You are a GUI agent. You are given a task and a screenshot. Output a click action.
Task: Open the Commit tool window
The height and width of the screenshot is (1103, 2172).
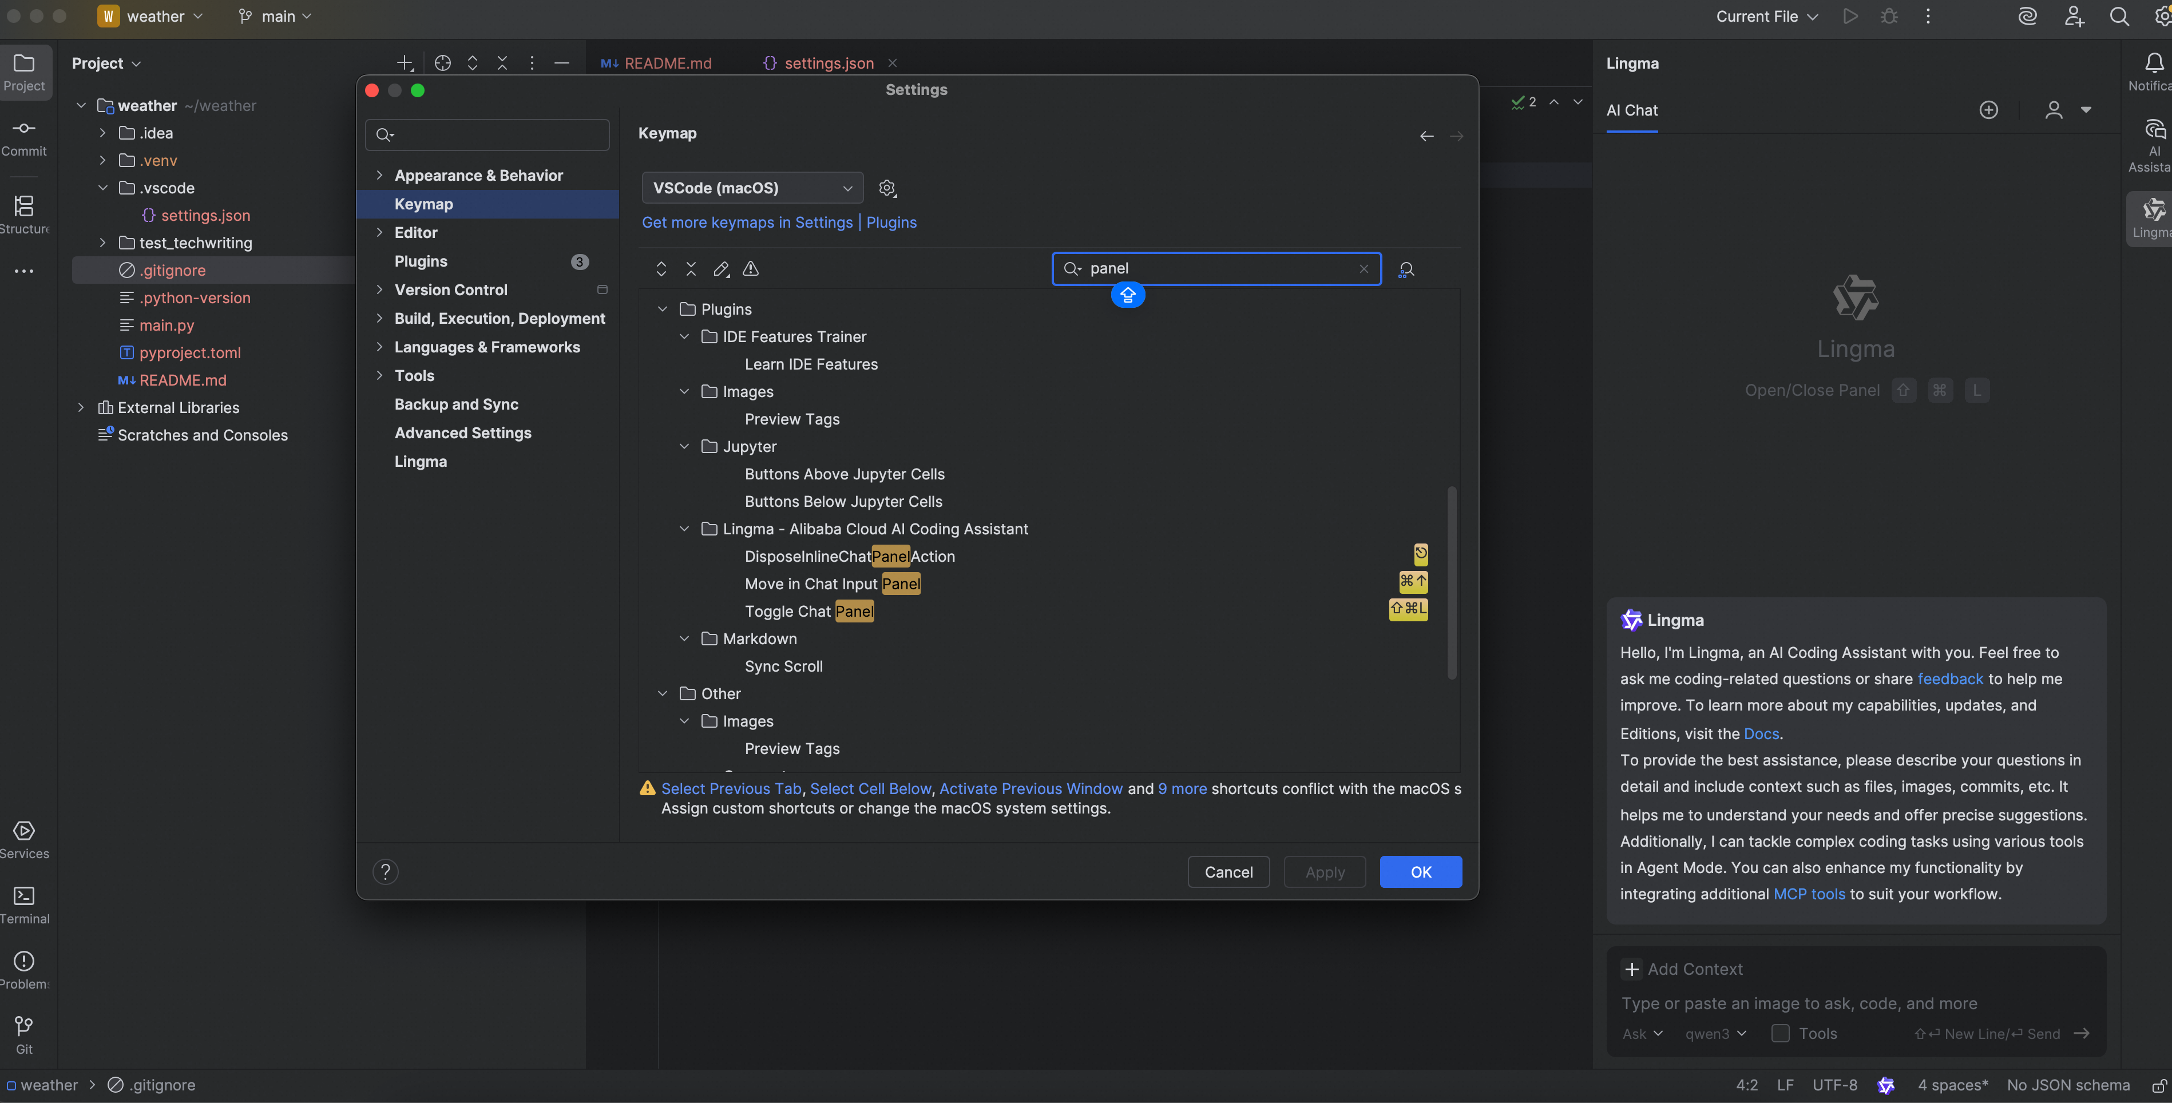(x=25, y=137)
